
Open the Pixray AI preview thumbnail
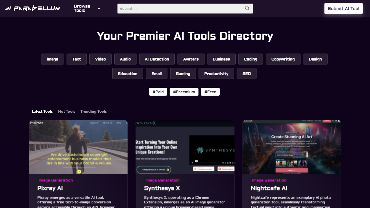point(78,147)
